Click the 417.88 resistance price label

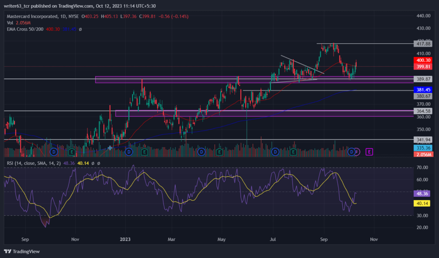(x=423, y=44)
